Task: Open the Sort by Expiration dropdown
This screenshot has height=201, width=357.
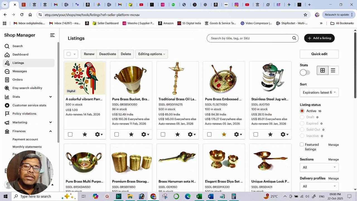Action: tap(319, 92)
